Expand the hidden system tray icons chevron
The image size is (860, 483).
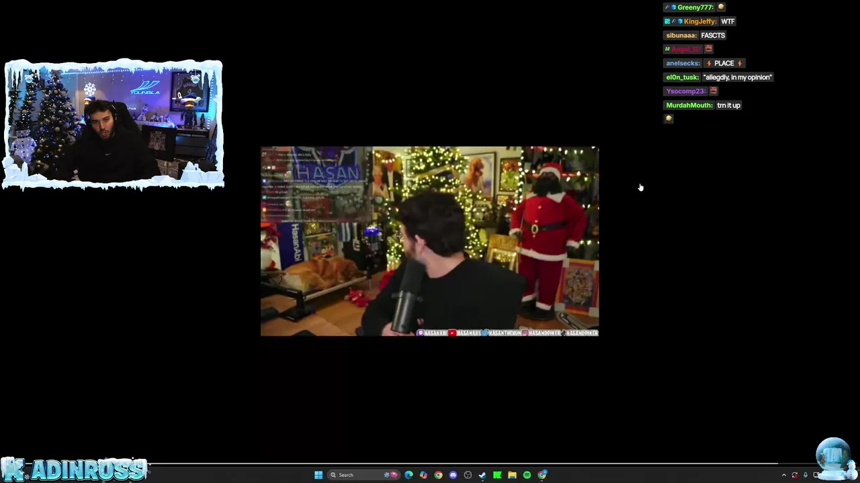pyautogui.click(x=783, y=475)
